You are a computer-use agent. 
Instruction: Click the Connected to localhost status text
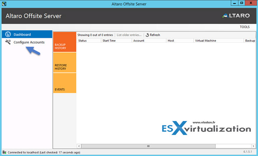point(44,152)
